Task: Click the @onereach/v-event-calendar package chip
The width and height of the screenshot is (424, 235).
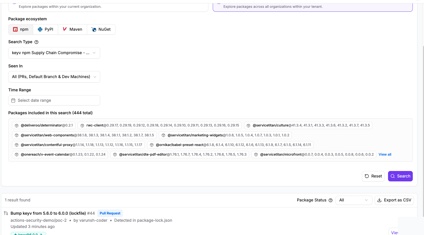Action: tap(60, 155)
